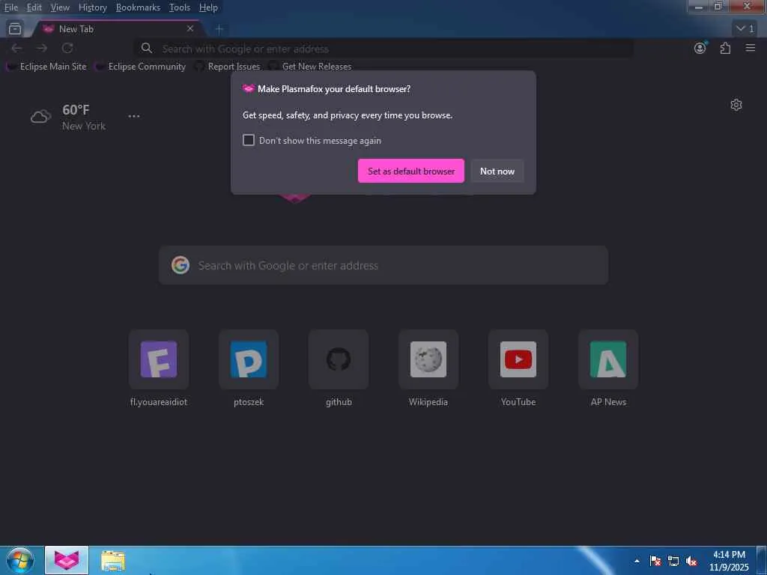Open Report Issues bookmark
767x575 pixels.
[x=228, y=67]
